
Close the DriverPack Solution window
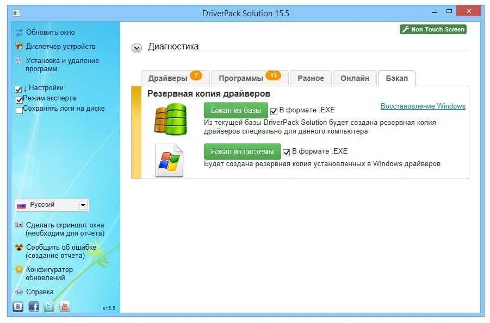(x=468, y=11)
